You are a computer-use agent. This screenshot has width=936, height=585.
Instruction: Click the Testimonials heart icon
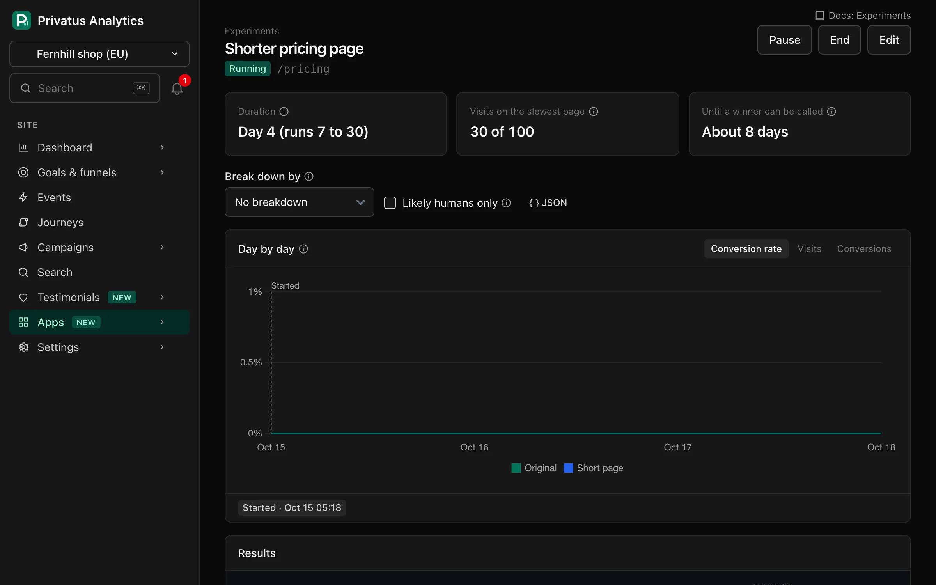tap(23, 298)
